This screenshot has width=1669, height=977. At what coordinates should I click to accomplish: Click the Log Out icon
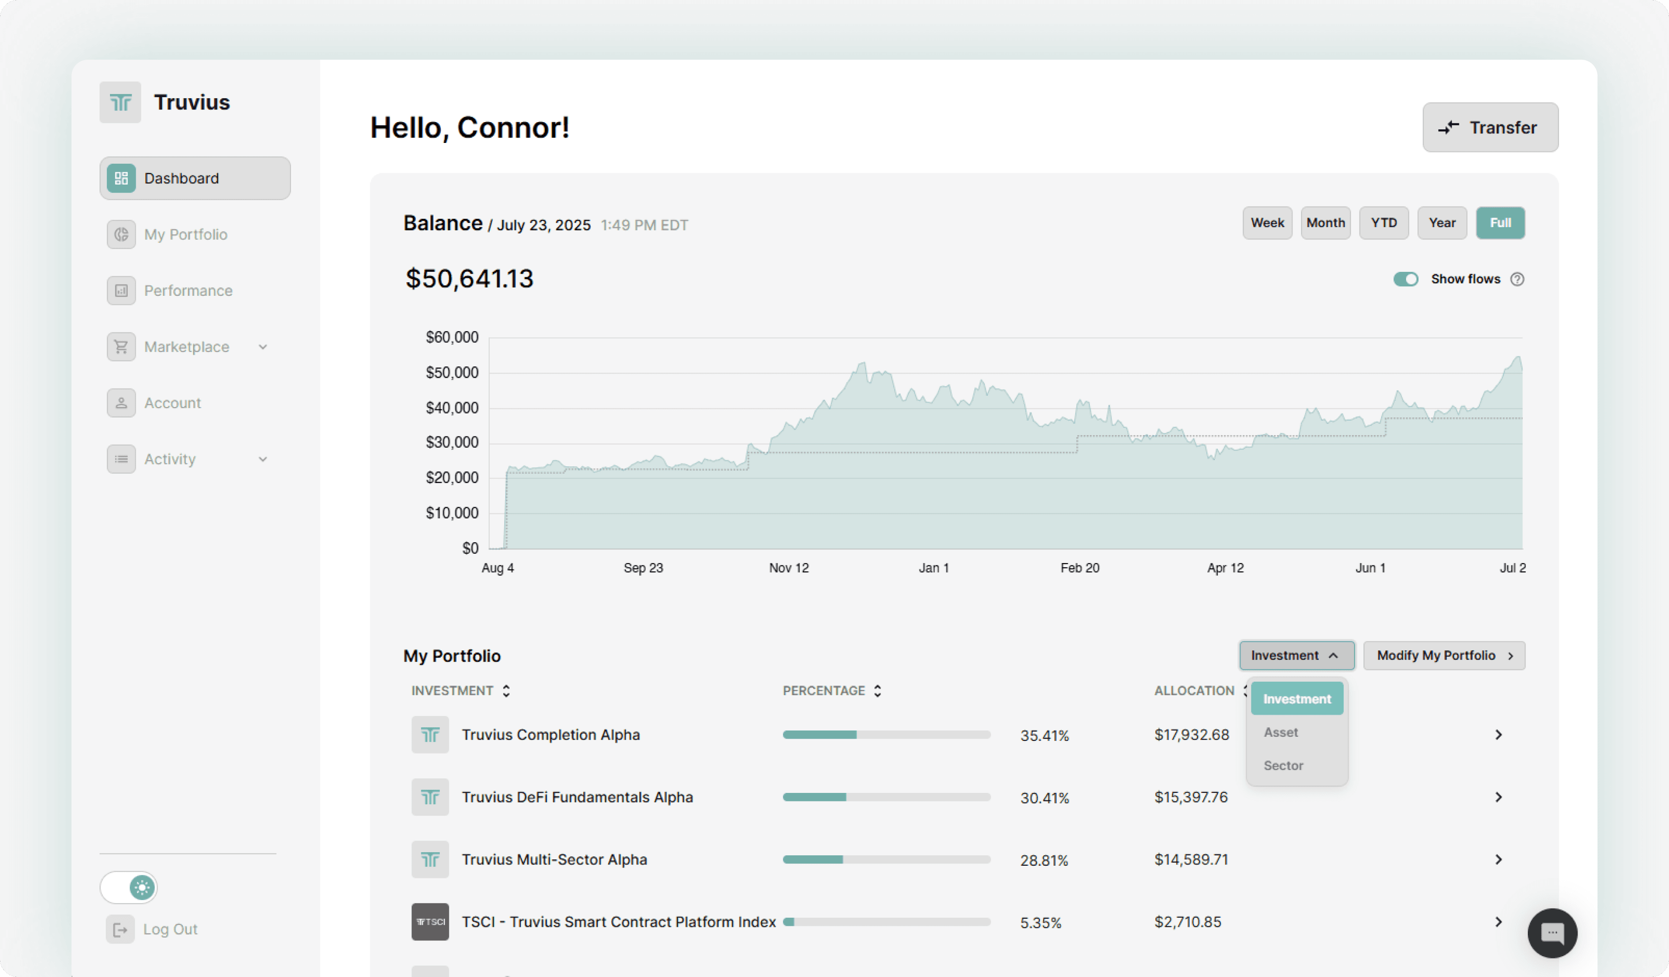pos(120,930)
